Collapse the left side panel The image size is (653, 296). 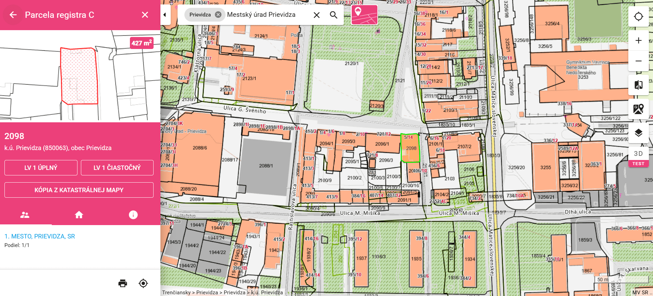pyautogui.click(x=165, y=15)
